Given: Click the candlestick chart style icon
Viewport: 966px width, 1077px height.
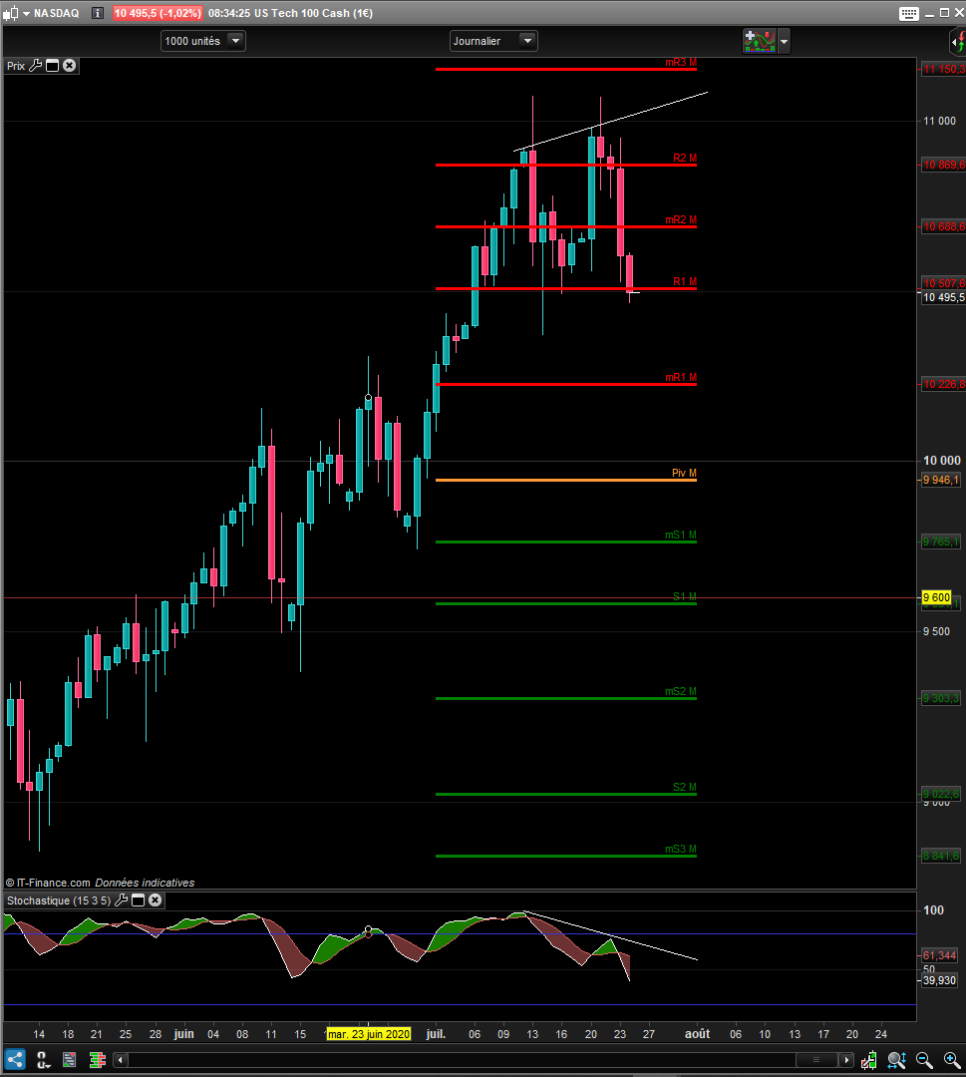Looking at the screenshot, I should pyautogui.click(x=10, y=13).
